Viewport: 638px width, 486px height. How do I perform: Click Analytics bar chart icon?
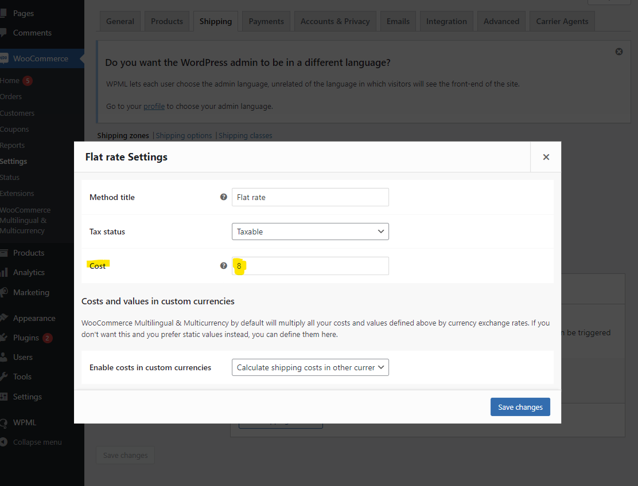click(4, 272)
